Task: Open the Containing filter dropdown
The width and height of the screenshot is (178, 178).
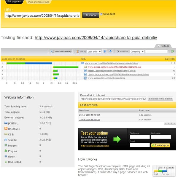Action: 137,52
